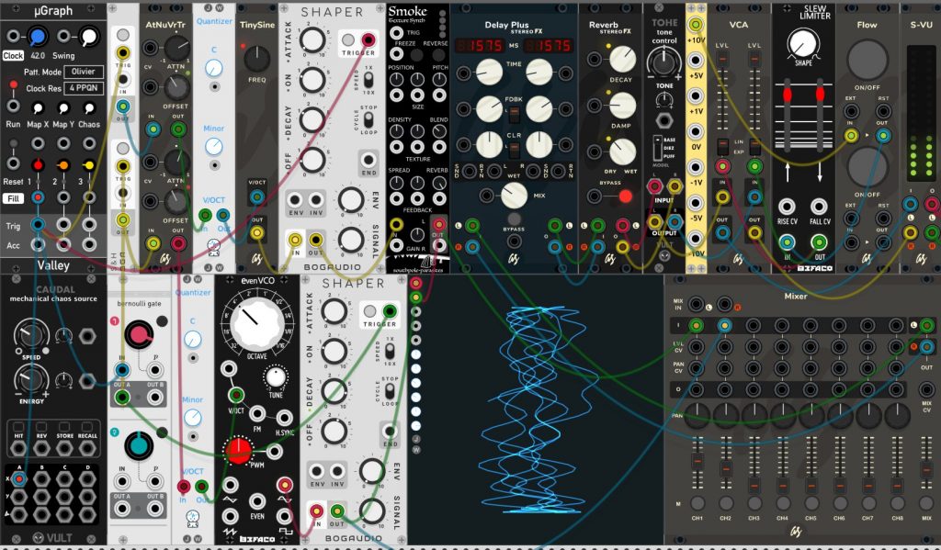Click the top Shaper manual TRIGGER button

tap(348, 40)
